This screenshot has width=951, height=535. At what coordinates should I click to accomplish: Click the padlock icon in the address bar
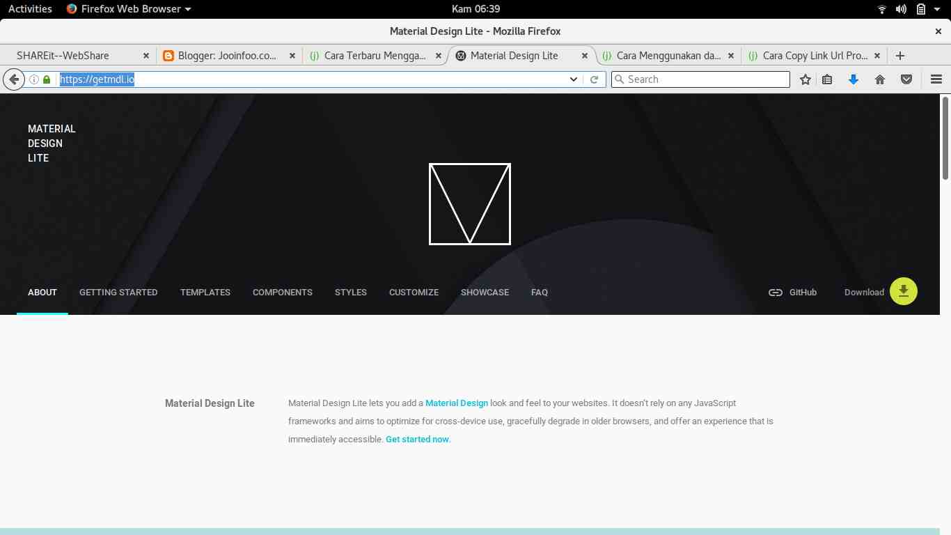(47, 79)
